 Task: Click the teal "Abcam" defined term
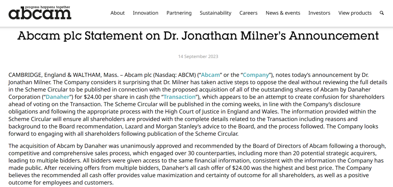point(211,75)
